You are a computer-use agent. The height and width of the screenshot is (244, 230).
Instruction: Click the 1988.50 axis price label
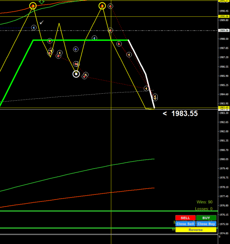pos(224,39)
